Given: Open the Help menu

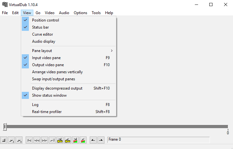Looking at the screenshot, I should click(109, 13).
